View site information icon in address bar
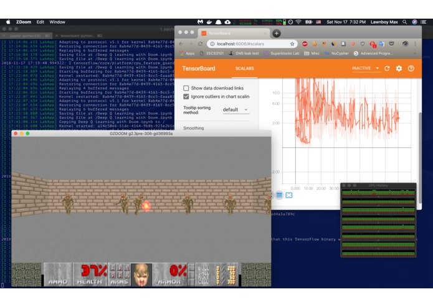The image size is (433, 307). tap(212, 44)
